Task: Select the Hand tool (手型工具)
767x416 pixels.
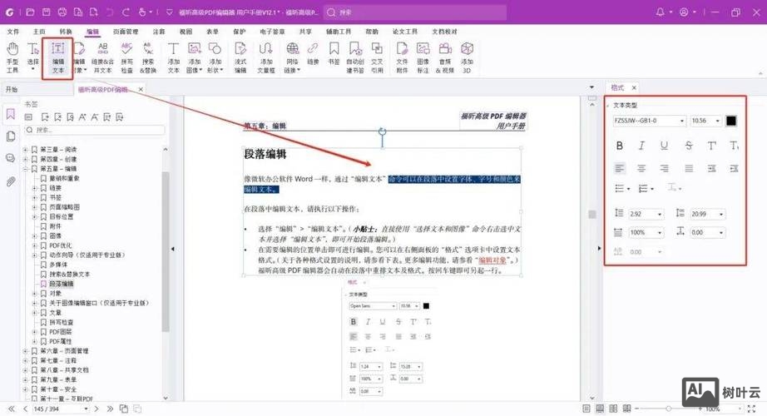Action: point(12,57)
